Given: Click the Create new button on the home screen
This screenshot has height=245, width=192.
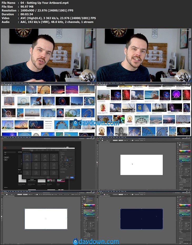Looking at the screenshot, I should tap(6, 157).
